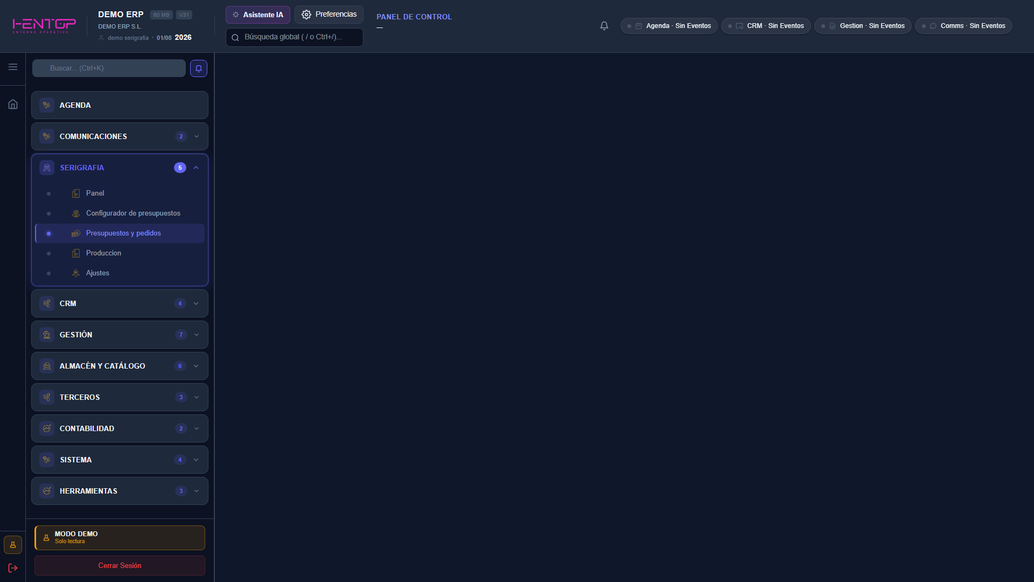
Task: Click the TERCEROS module icon
Action: coord(47,397)
